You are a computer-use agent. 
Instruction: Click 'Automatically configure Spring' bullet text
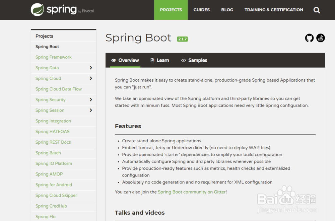point(196,162)
